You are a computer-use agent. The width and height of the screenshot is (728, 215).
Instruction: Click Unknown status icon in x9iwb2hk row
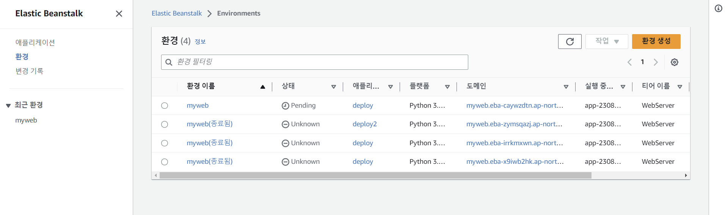pos(286,162)
